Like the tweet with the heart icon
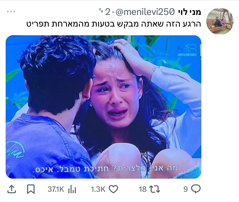 click(x=113, y=189)
